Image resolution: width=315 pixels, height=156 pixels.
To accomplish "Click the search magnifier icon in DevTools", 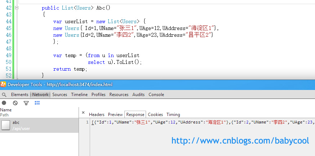I will click(4, 95).
